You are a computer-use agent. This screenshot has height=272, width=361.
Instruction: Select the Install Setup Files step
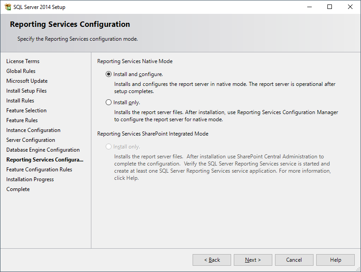coord(26,91)
